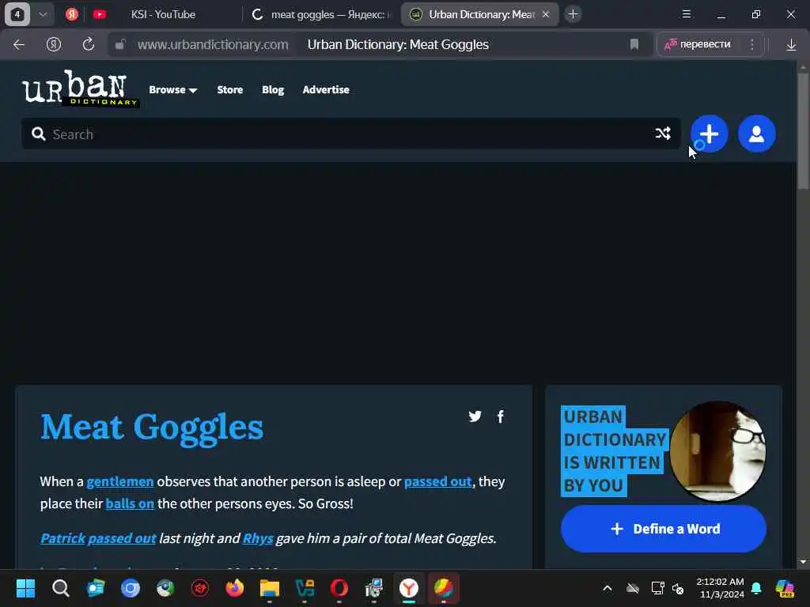Open the Copilot icon in taskbar
The image size is (810, 607).
click(x=785, y=588)
